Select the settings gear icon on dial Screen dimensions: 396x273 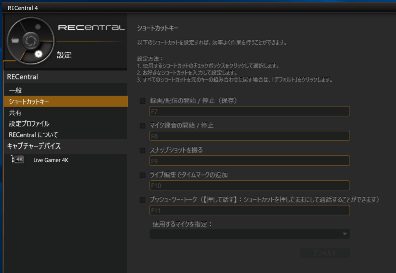click(x=38, y=54)
